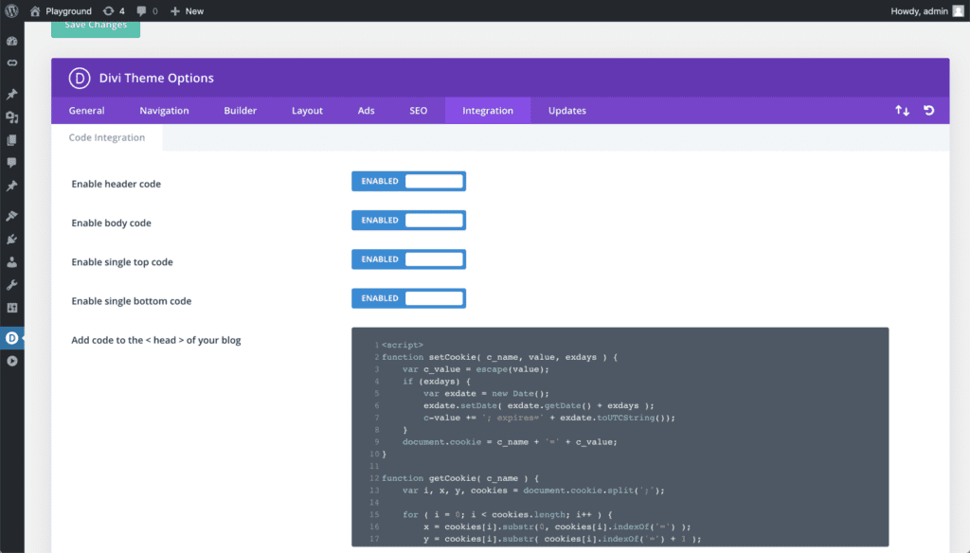Screen dimensions: 970x553
Task: Open the Media library sidebar icon
Action: (x=11, y=116)
